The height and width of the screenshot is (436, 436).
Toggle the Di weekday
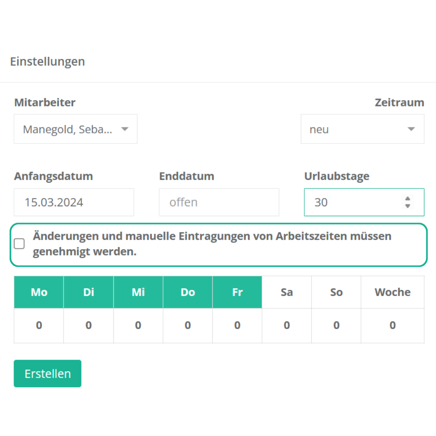89,292
